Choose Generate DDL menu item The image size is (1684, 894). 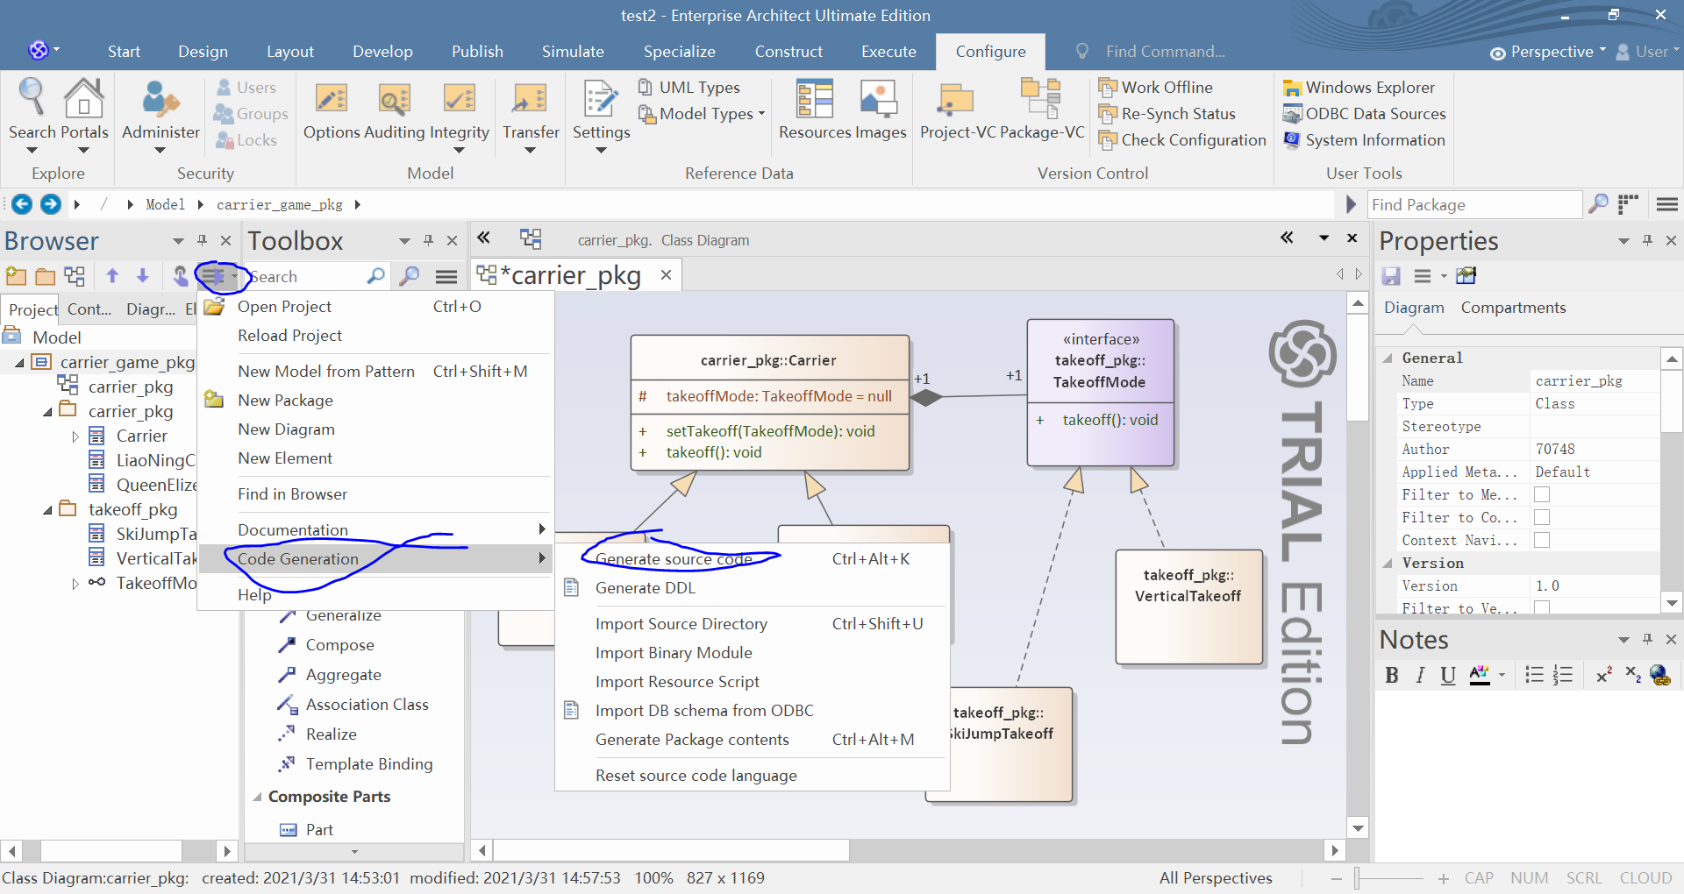[x=753, y=587]
